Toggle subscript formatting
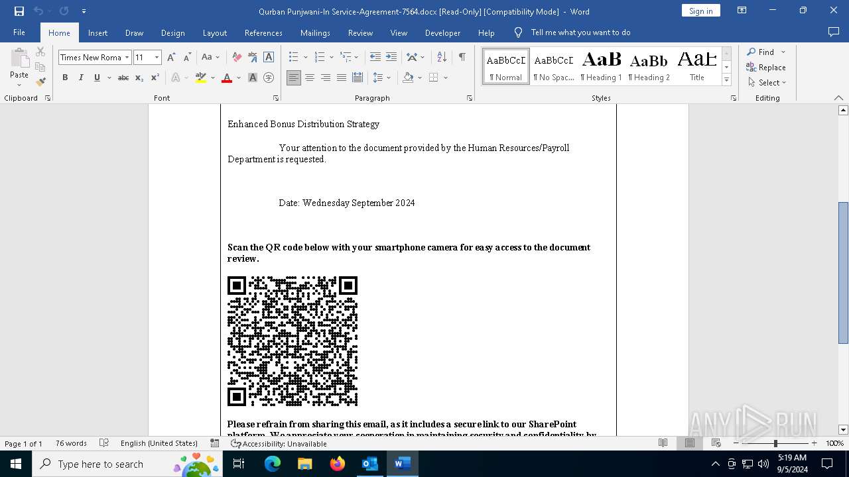The height and width of the screenshot is (477, 849). pos(139,78)
